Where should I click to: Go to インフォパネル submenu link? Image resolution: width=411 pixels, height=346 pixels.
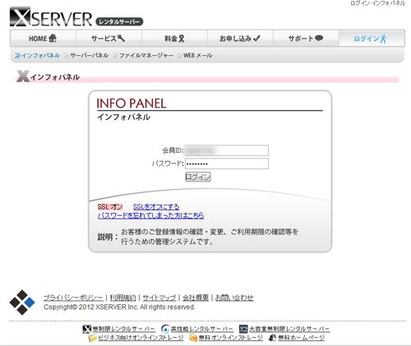pyautogui.click(x=37, y=55)
